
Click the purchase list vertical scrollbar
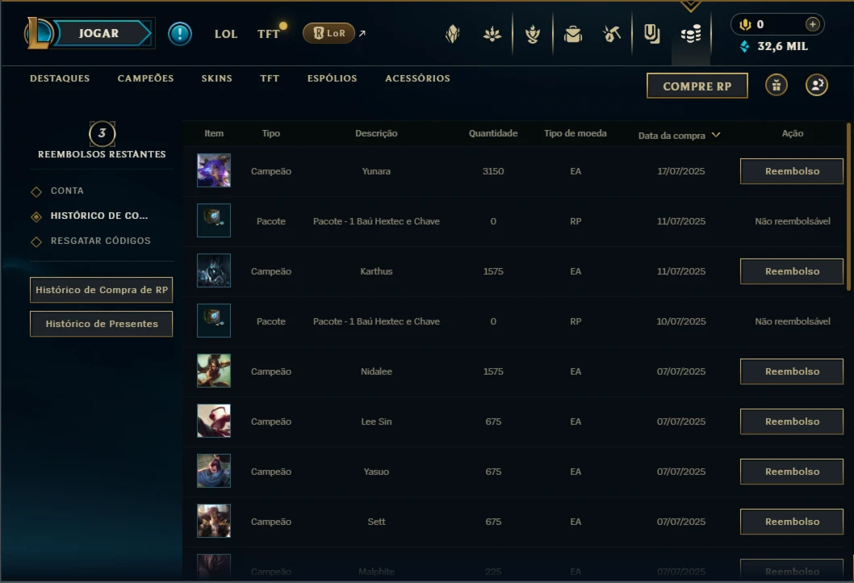(x=848, y=207)
